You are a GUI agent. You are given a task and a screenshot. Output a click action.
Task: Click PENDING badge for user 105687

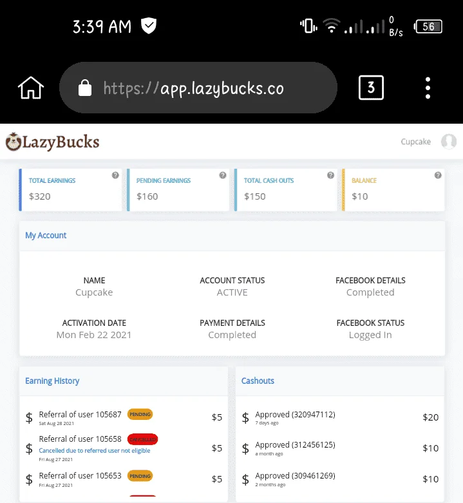point(140,414)
